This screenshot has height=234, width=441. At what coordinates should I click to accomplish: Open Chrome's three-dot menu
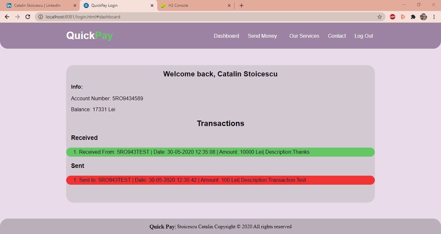(x=434, y=17)
